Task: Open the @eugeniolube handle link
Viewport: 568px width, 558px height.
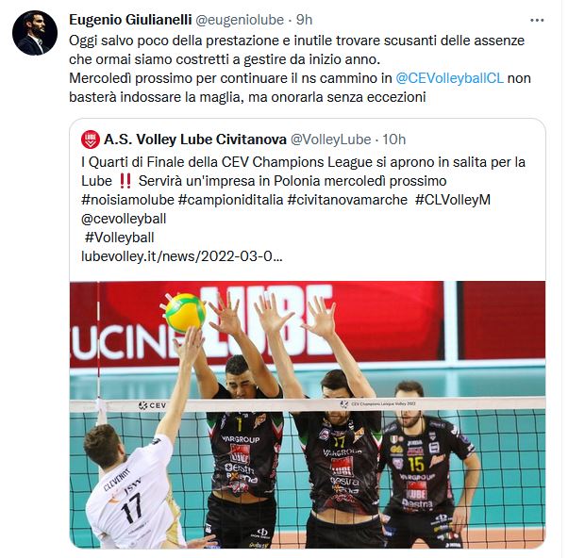Action: point(240,20)
